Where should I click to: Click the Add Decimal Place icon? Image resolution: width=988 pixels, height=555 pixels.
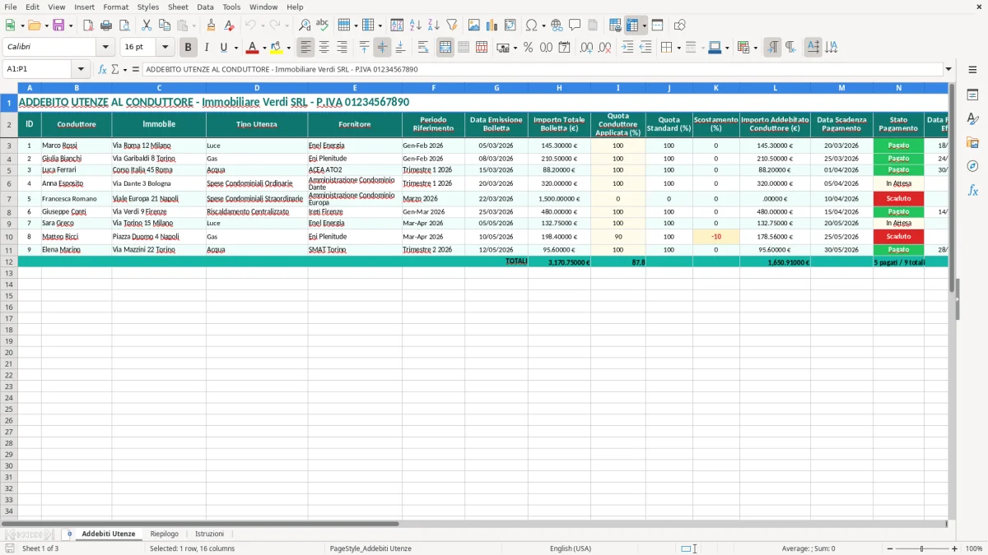[x=586, y=48]
